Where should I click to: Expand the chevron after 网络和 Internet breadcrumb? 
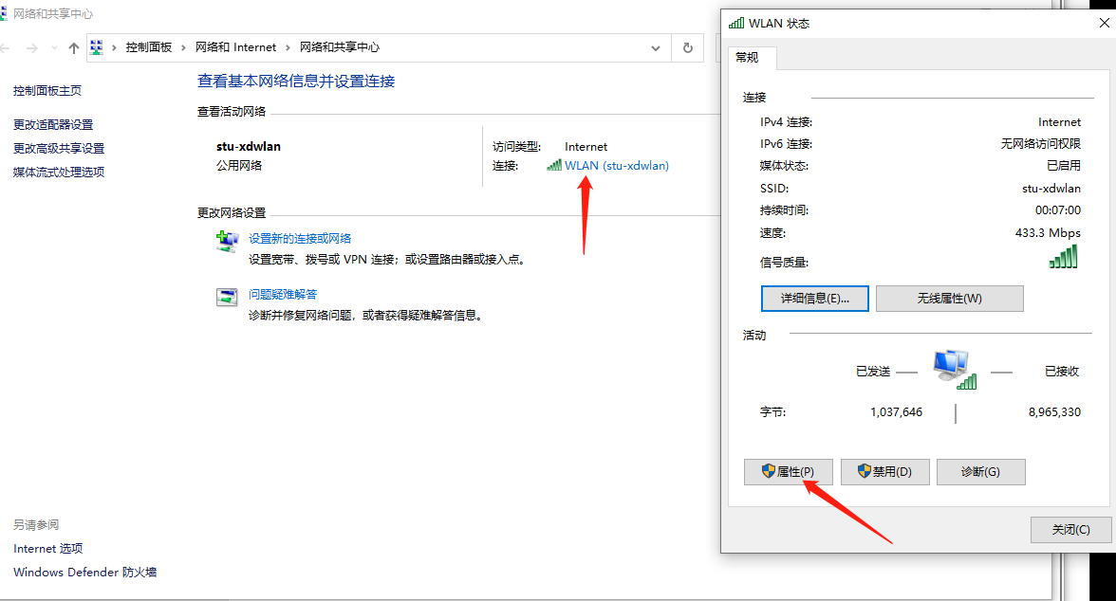tap(288, 47)
